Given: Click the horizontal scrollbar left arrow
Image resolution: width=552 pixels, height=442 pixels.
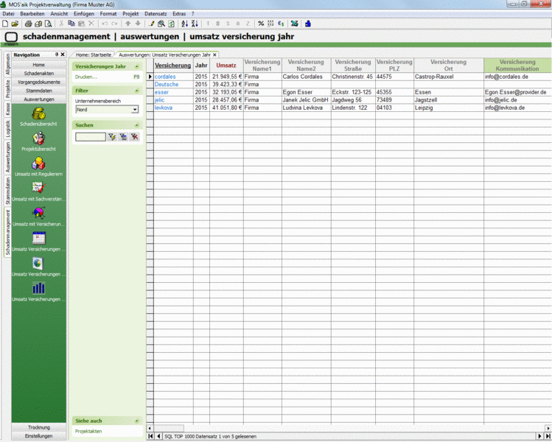Looking at the screenshot, I should [x=150, y=428].
